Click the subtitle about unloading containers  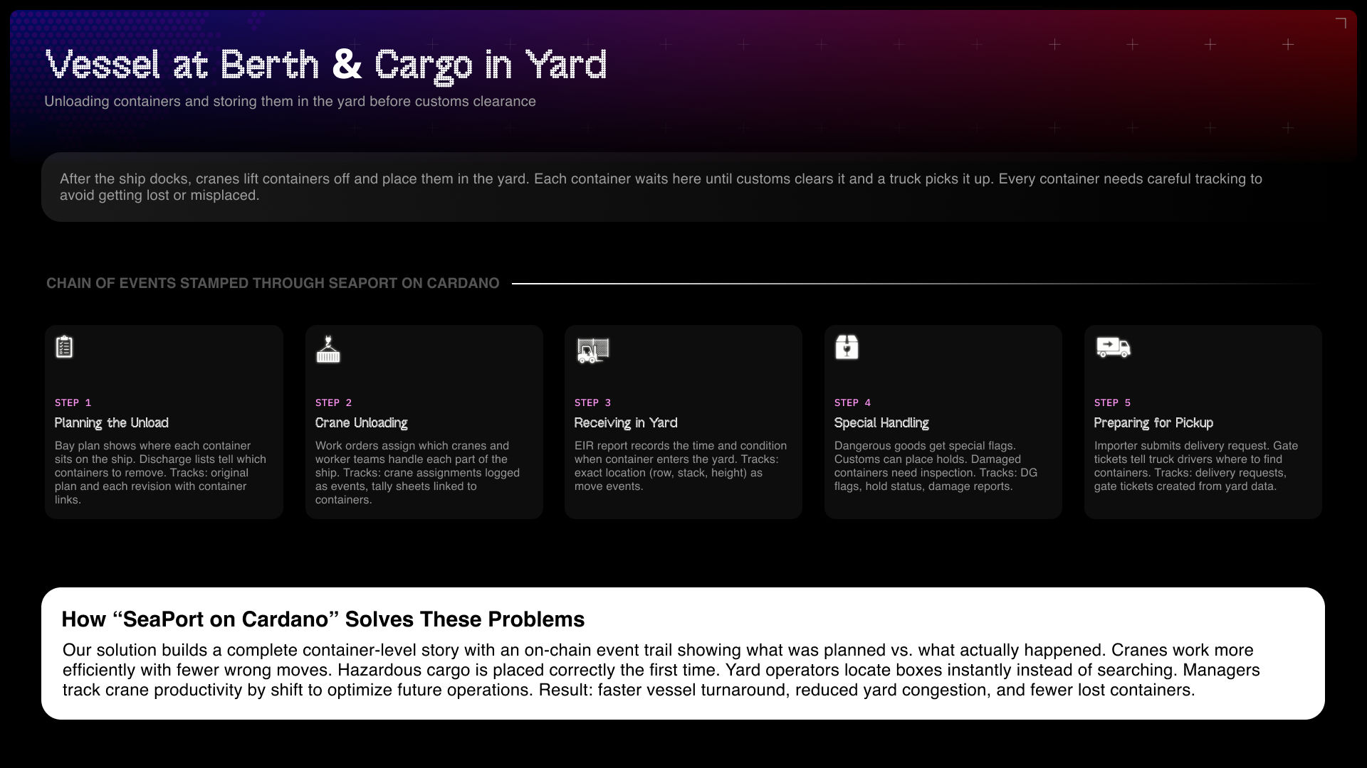(290, 101)
